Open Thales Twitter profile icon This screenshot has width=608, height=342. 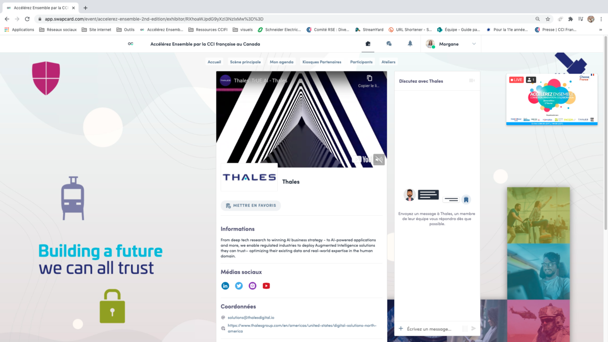239,286
